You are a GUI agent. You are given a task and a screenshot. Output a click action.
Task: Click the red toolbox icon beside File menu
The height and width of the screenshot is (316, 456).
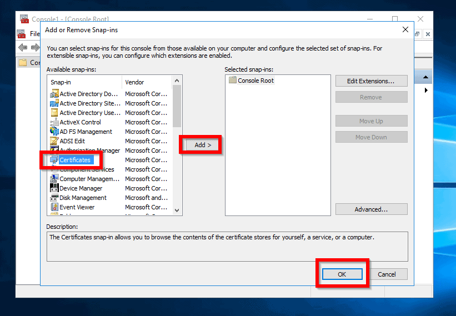click(21, 34)
